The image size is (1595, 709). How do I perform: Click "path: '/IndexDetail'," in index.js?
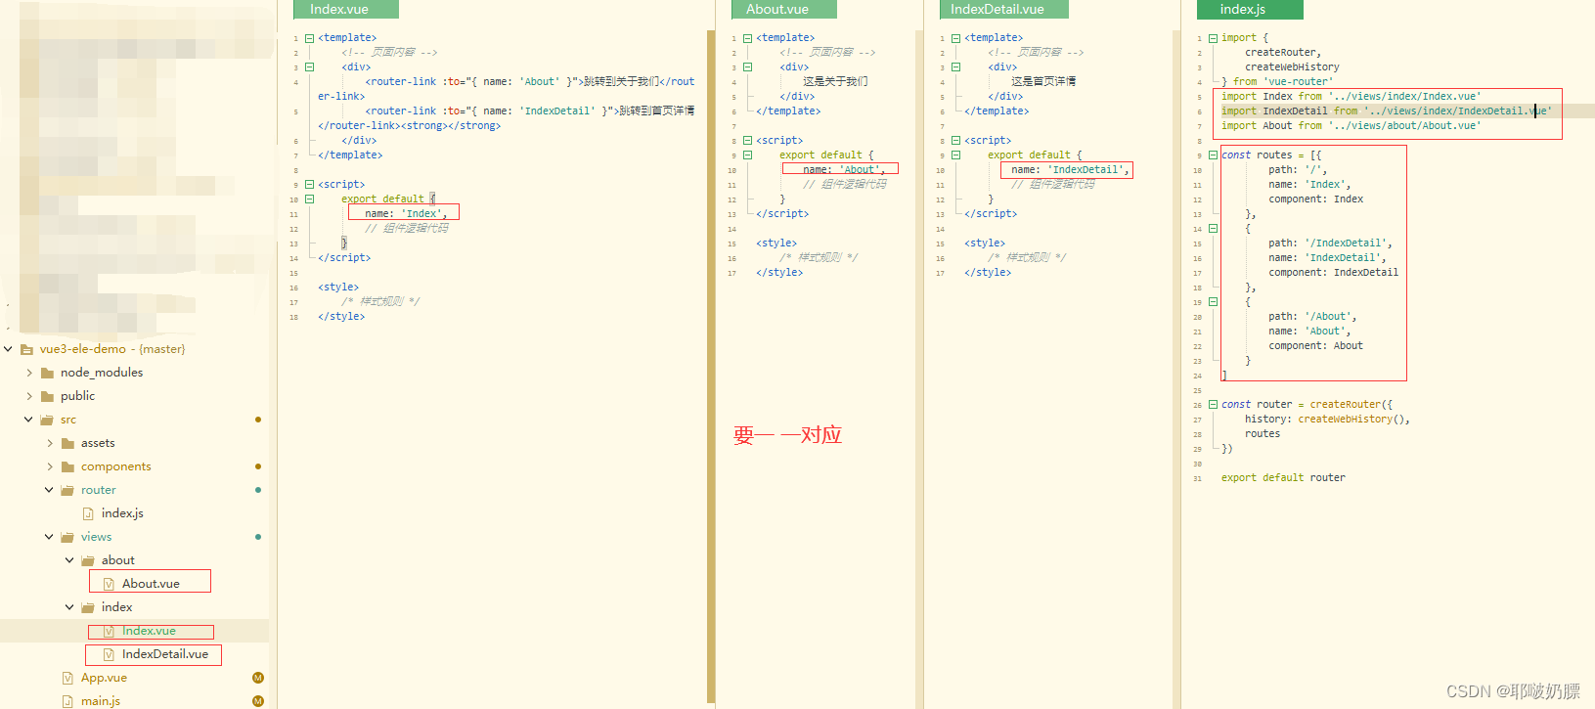point(1330,243)
